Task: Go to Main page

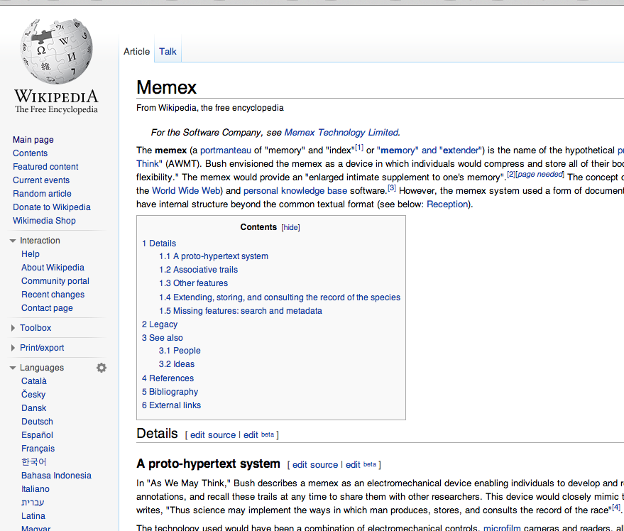Action: 33,140
